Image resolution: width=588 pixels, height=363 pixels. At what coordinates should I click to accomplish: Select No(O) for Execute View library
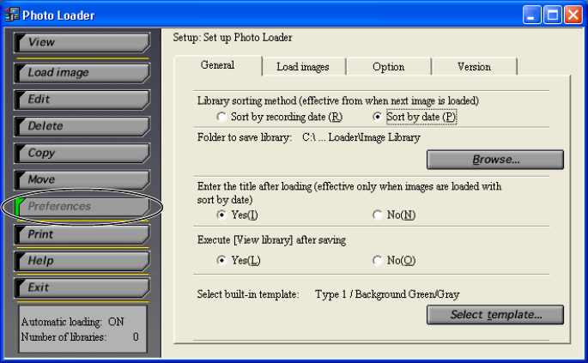click(x=378, y=260)
